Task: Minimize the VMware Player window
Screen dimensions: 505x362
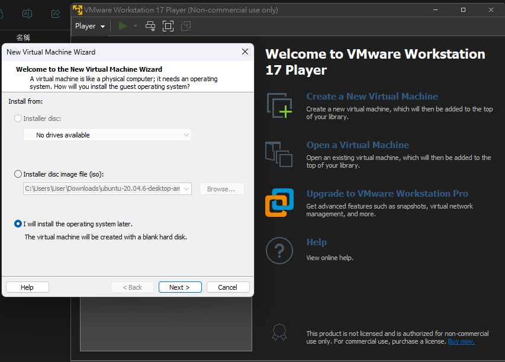Action: pyautogui.click(x=435, y=9)
